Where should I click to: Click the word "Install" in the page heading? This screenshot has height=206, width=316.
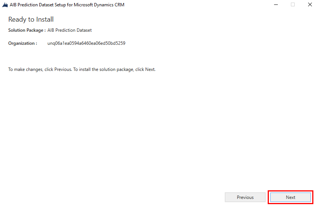click(45, 19)
